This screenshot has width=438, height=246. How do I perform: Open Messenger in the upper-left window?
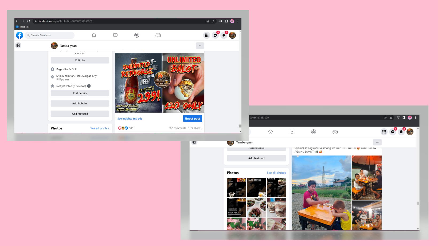pos(215,35)
